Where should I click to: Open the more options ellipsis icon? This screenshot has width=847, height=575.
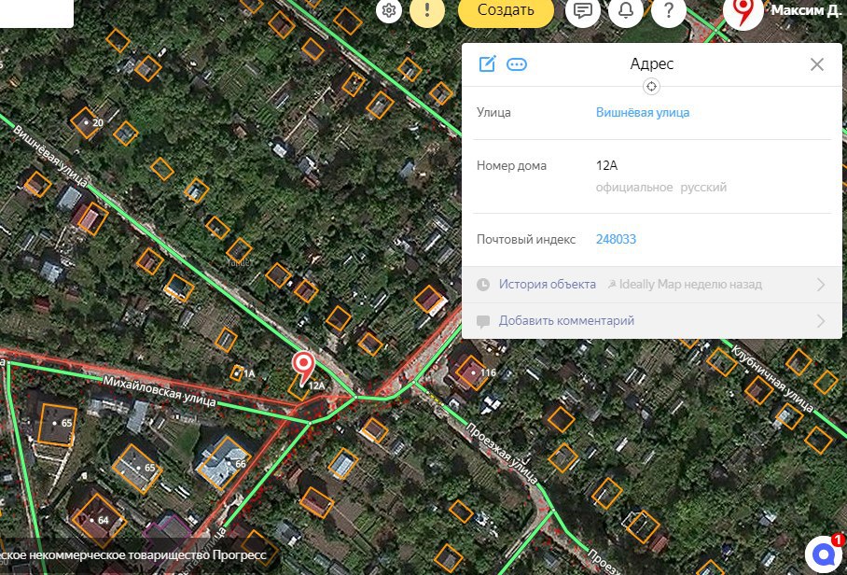coord(517,64)
